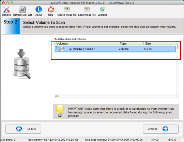Click the Refresh Disk List icon
The image size is (184, 142).
[x=22, y=10]
